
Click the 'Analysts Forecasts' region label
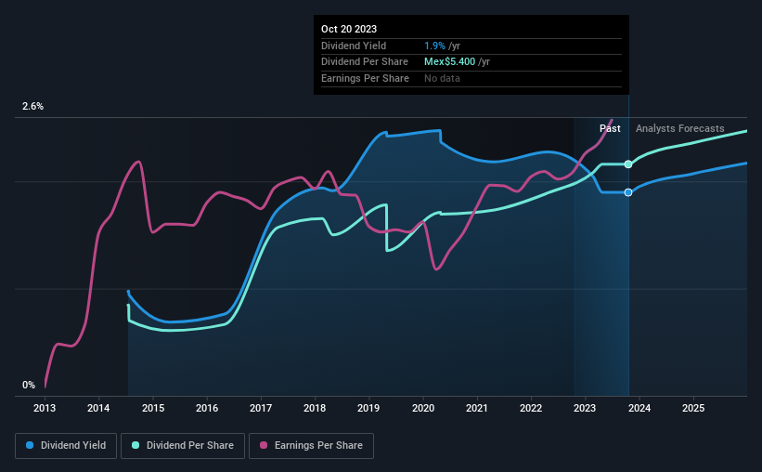[680, 128]
